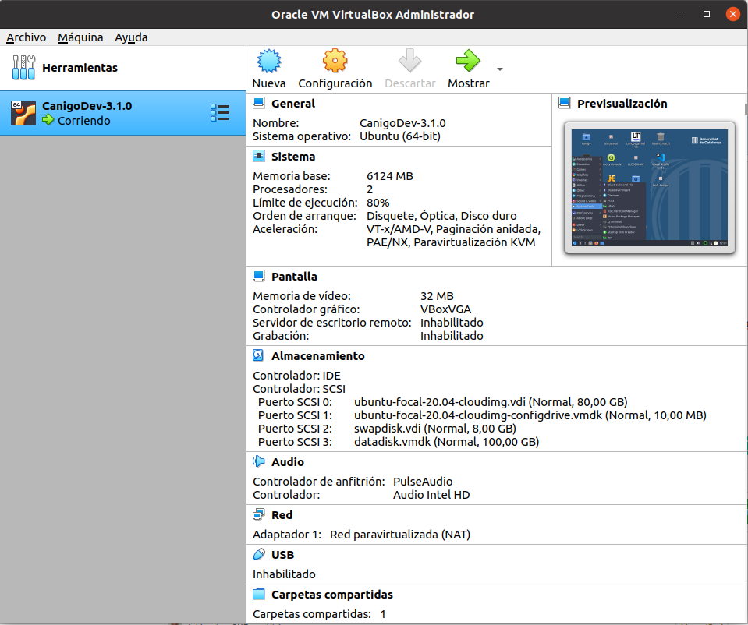
Task: Click the Audio Intel HD controller value
Action: click(x=431, y=495)
